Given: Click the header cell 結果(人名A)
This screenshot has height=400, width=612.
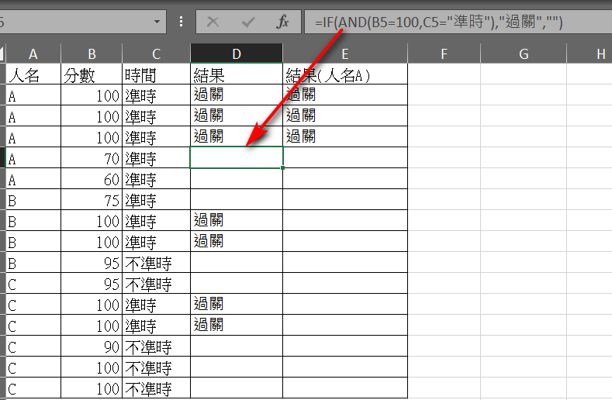Looking at the screenshot, I should coord(345,74).
